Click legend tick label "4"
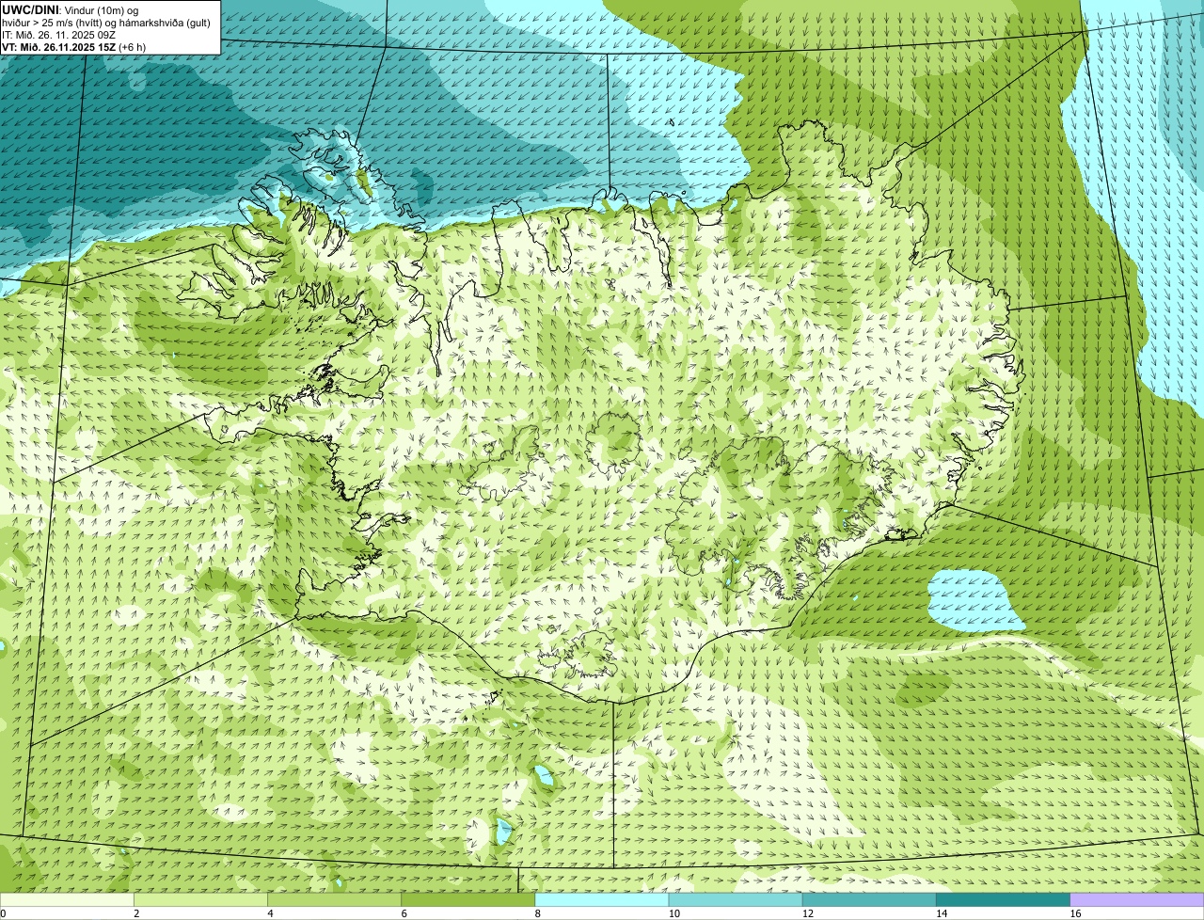Image resolution: width=1204 pixels, height=920 pixels. pyautogui.click(x=270, y=913)
